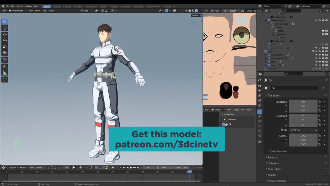Toggle X-ray mode in viewport header
The height and width of the screenshot is (186, 330).
(x=182, y=11)
